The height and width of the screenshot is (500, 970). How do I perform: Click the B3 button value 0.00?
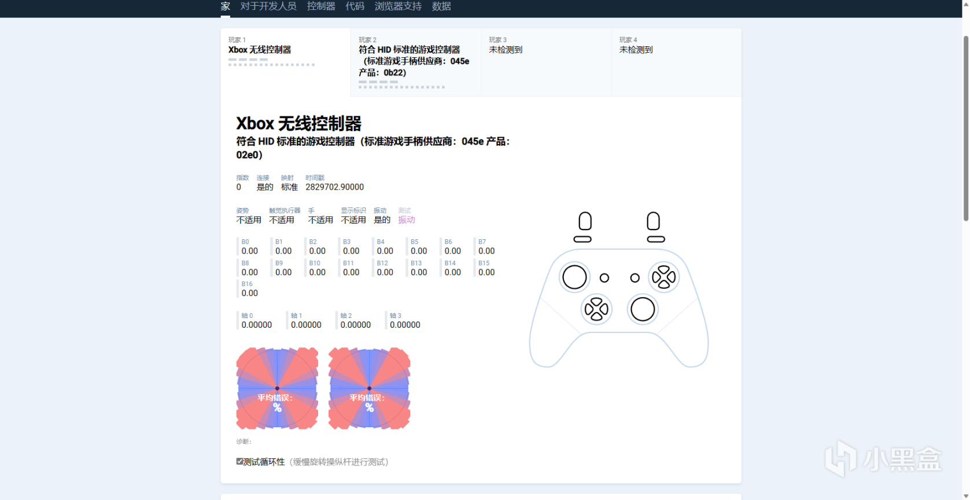click(351, 251)
